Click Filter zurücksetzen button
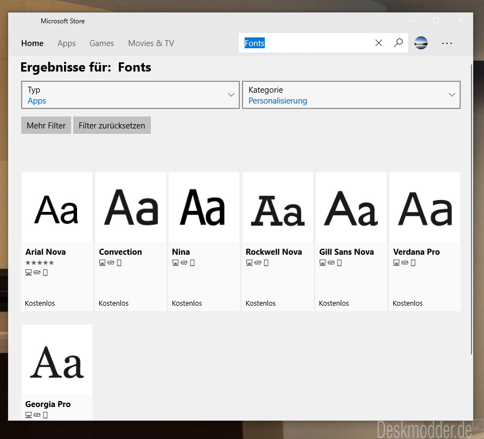The image size is (484, 439). 112,126
